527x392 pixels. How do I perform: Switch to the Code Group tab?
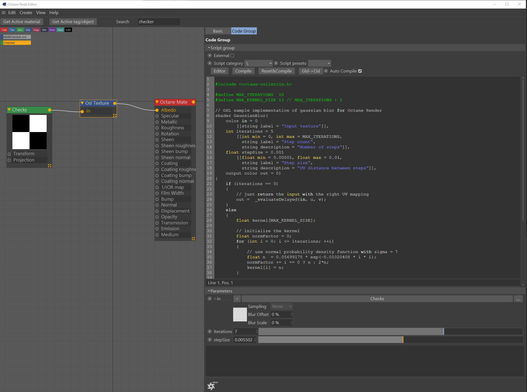click(244, 31)
